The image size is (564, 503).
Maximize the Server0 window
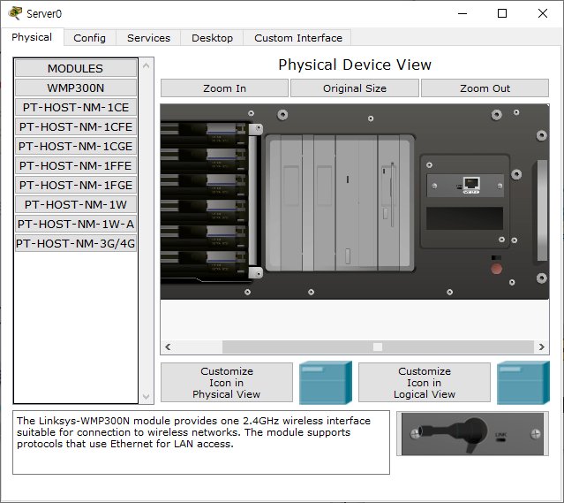point(502,13)
